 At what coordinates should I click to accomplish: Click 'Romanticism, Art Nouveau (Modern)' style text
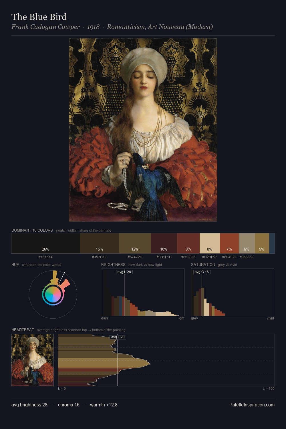point(160,27)
